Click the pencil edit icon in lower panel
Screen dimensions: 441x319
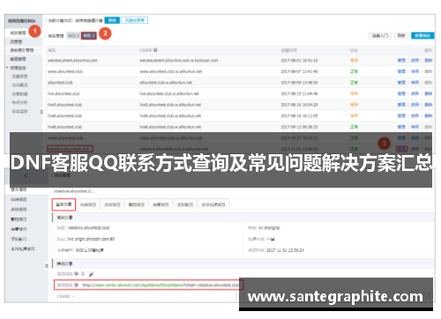[x=91, y=274]
